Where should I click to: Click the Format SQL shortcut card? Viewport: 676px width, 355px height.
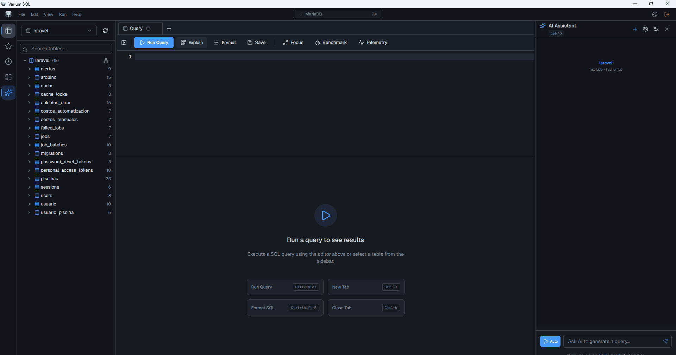[x=284, y=308]
